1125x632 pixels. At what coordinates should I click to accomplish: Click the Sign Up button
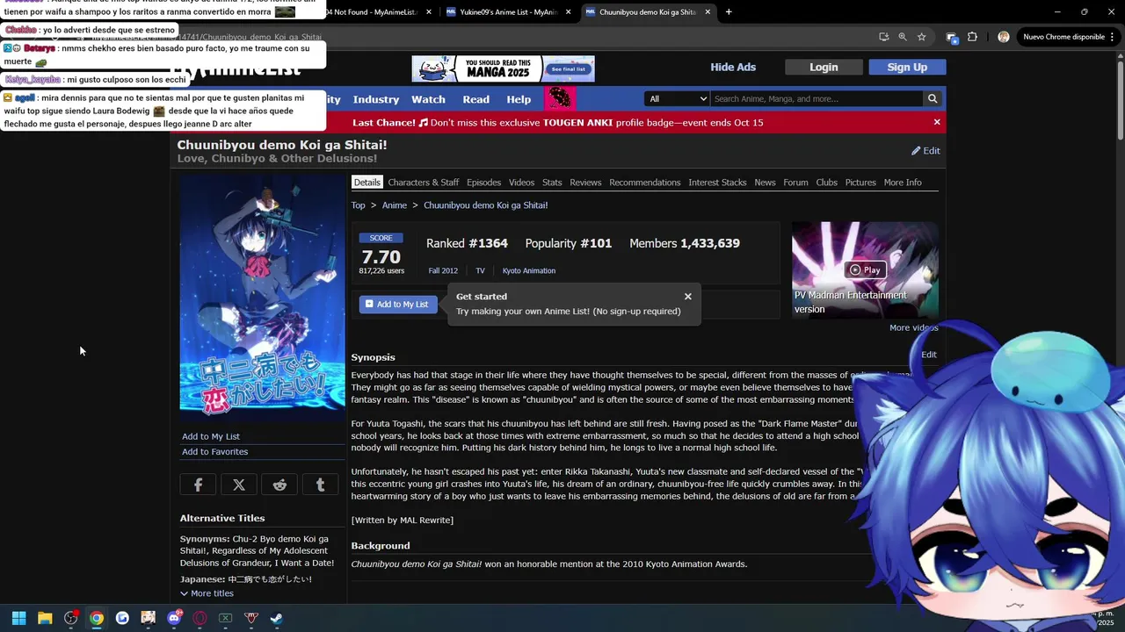click(x=907, y=68)
